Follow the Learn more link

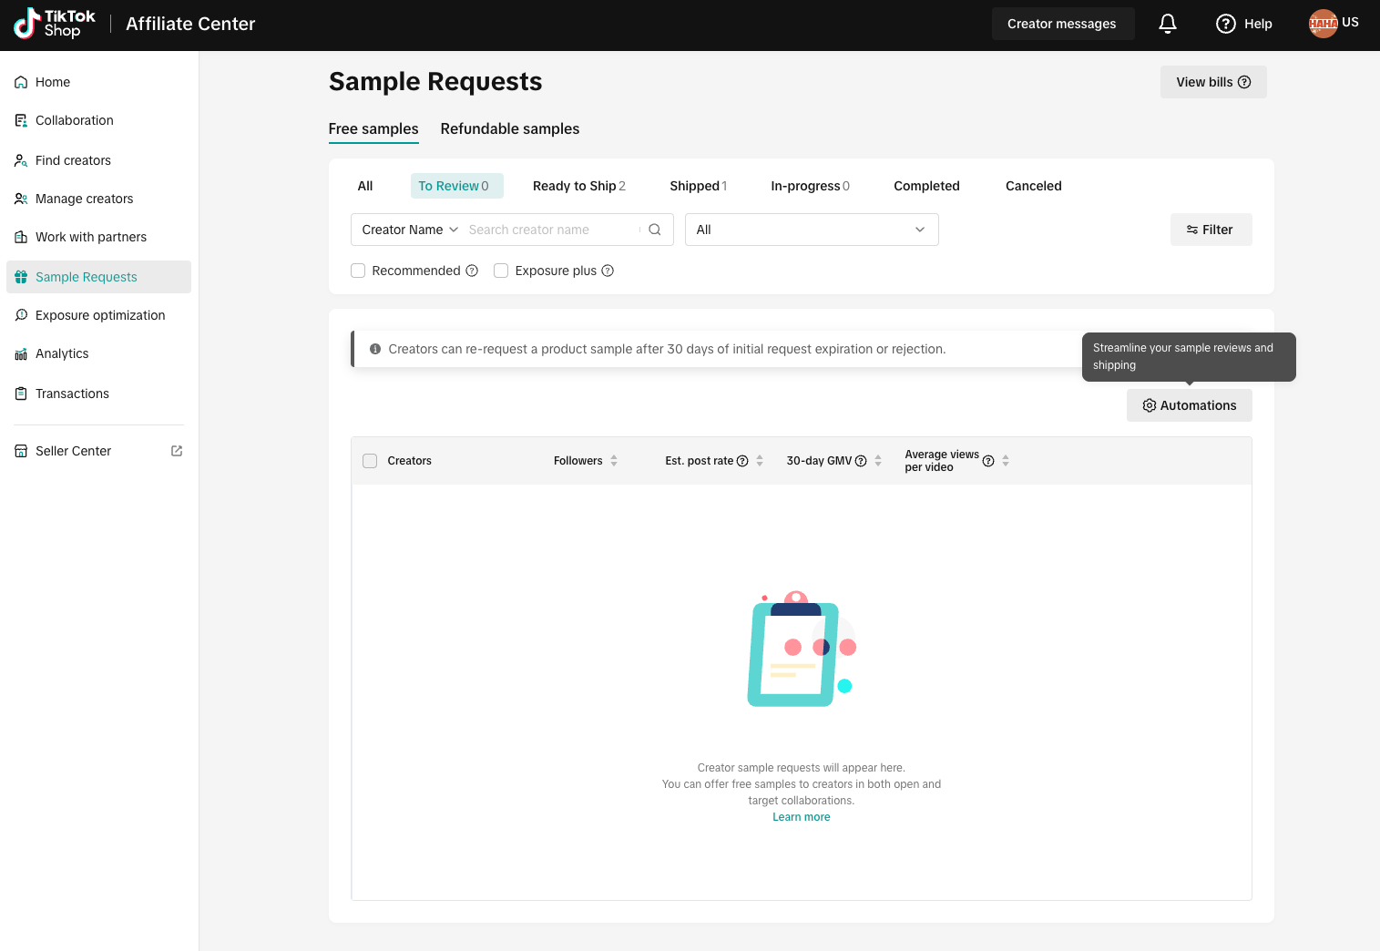801,817
